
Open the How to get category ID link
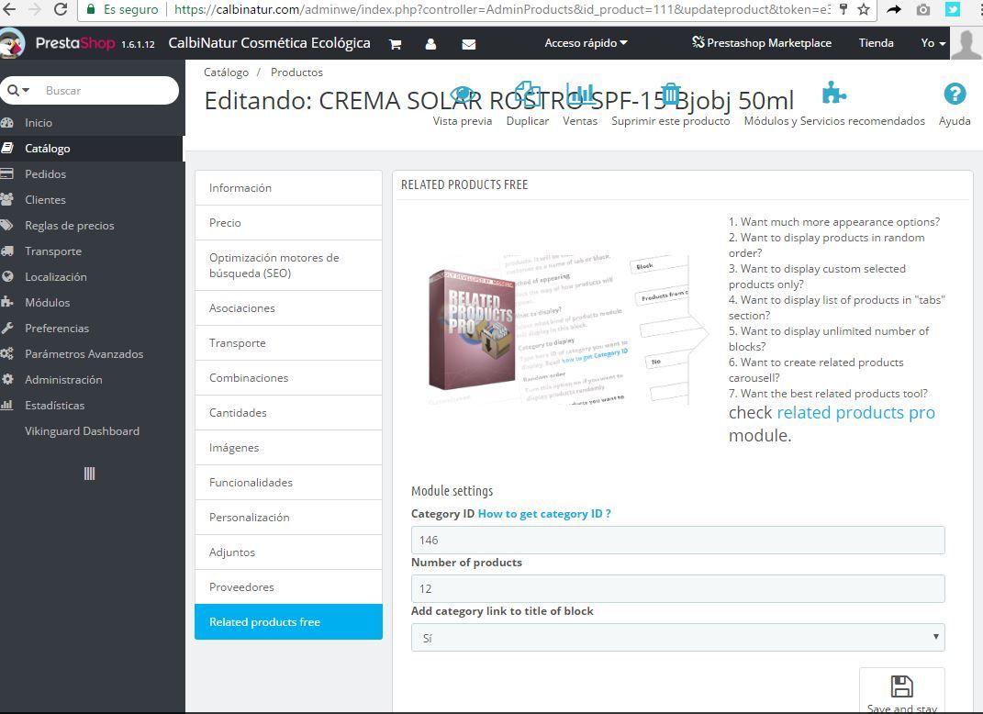[544, 514]
